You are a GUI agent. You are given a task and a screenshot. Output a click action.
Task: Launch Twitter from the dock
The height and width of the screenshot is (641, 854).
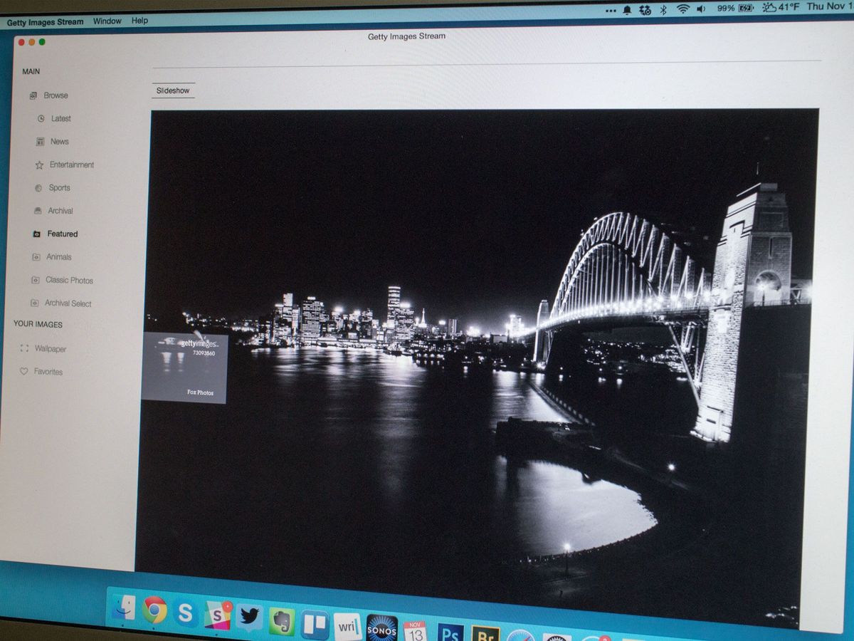coord(249,617)
